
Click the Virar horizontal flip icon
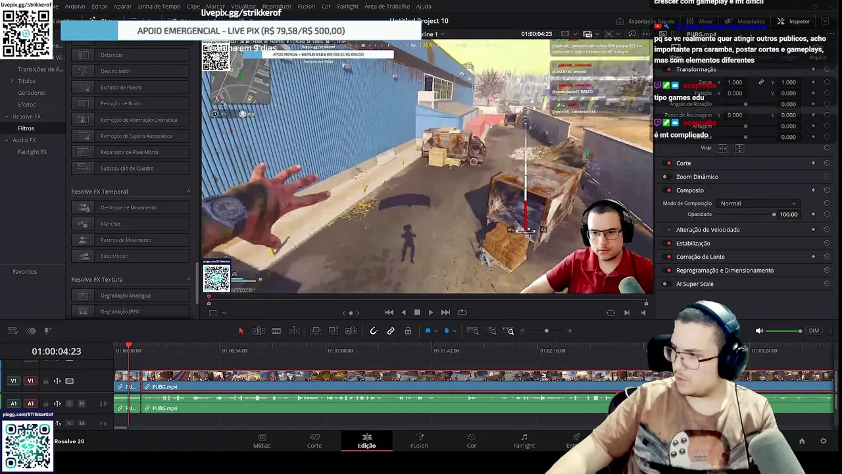723,148
